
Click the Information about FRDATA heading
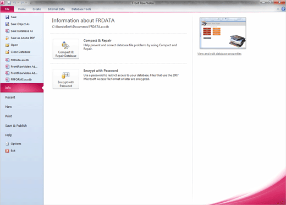pyautogui.click(x=83, y=20)
